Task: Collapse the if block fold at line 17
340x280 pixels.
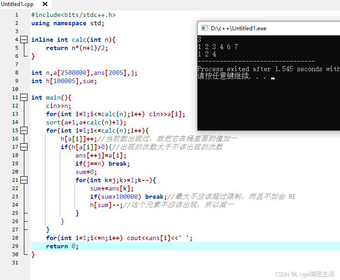Action: click(24, 147)
